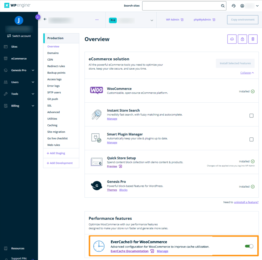Check the Smart Plugin Manager checkbox
Screen dimensions: 262x260
[x=251, y=139]
